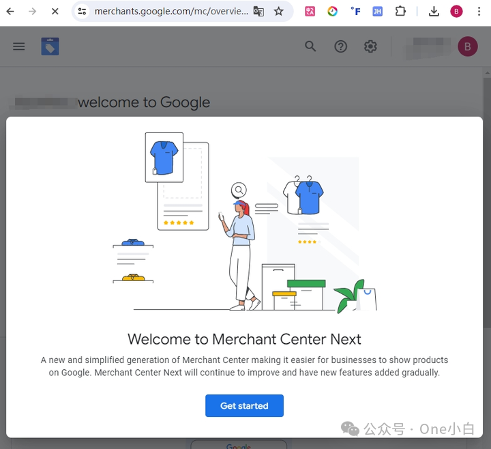
Task: Go back using the browser back arrow
Action: (x=10, y=12)
